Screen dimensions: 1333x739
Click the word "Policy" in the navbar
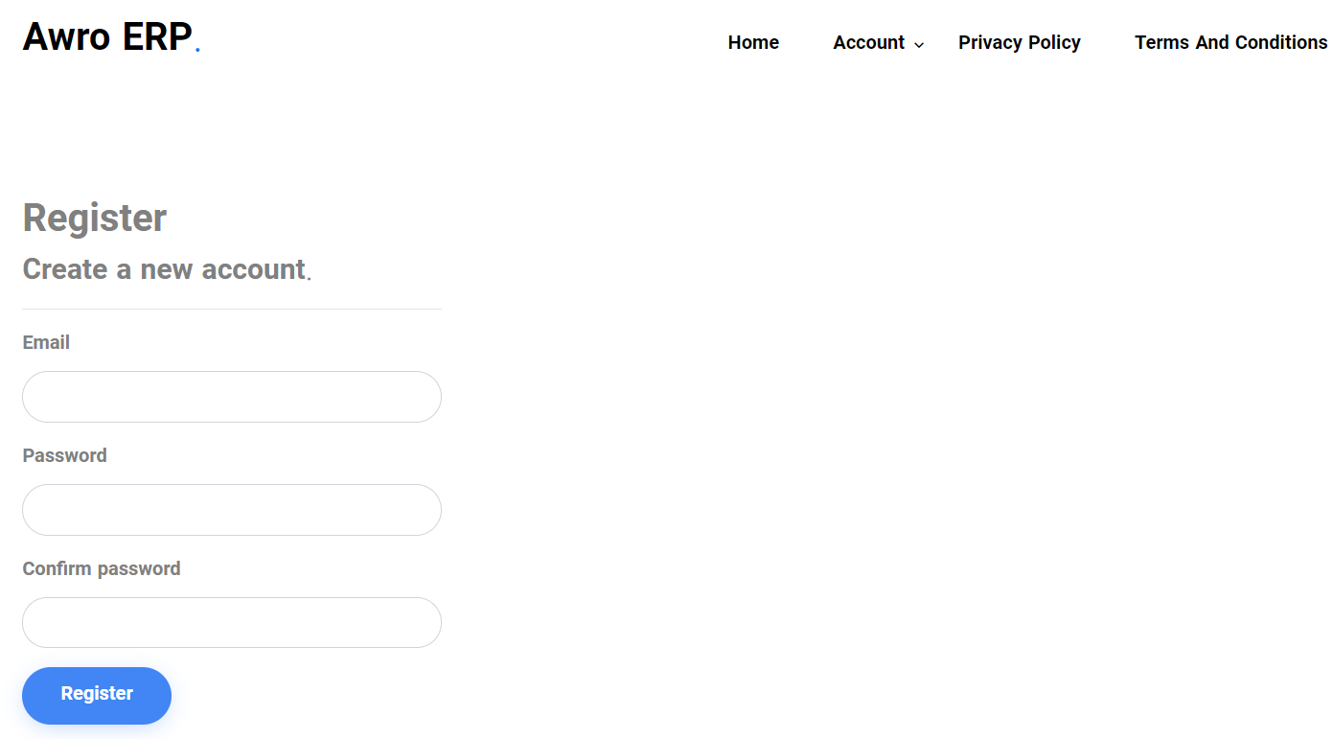(1054, 42)
